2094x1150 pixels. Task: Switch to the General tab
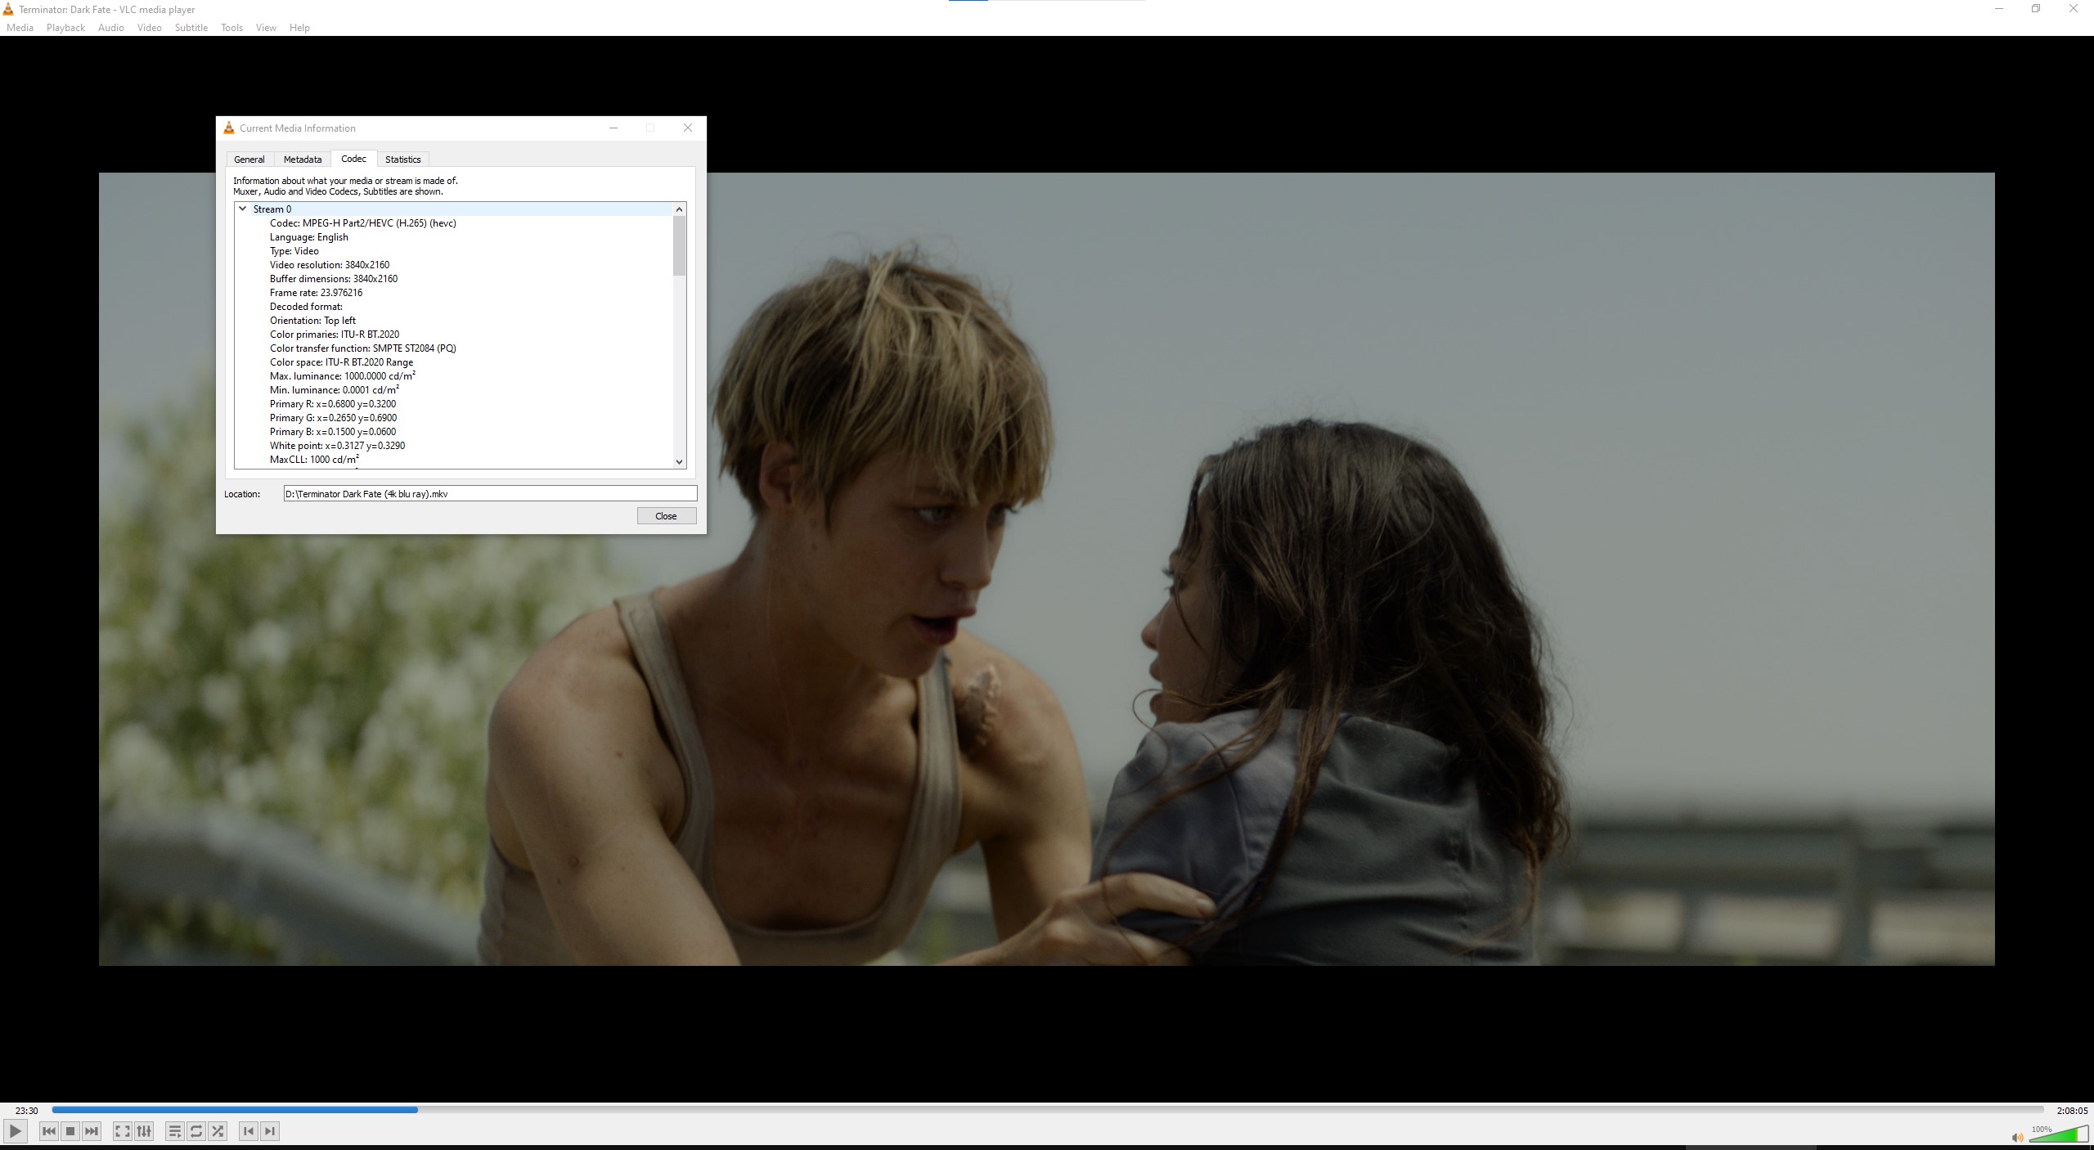pyautogui.click(x=249, y=159)
